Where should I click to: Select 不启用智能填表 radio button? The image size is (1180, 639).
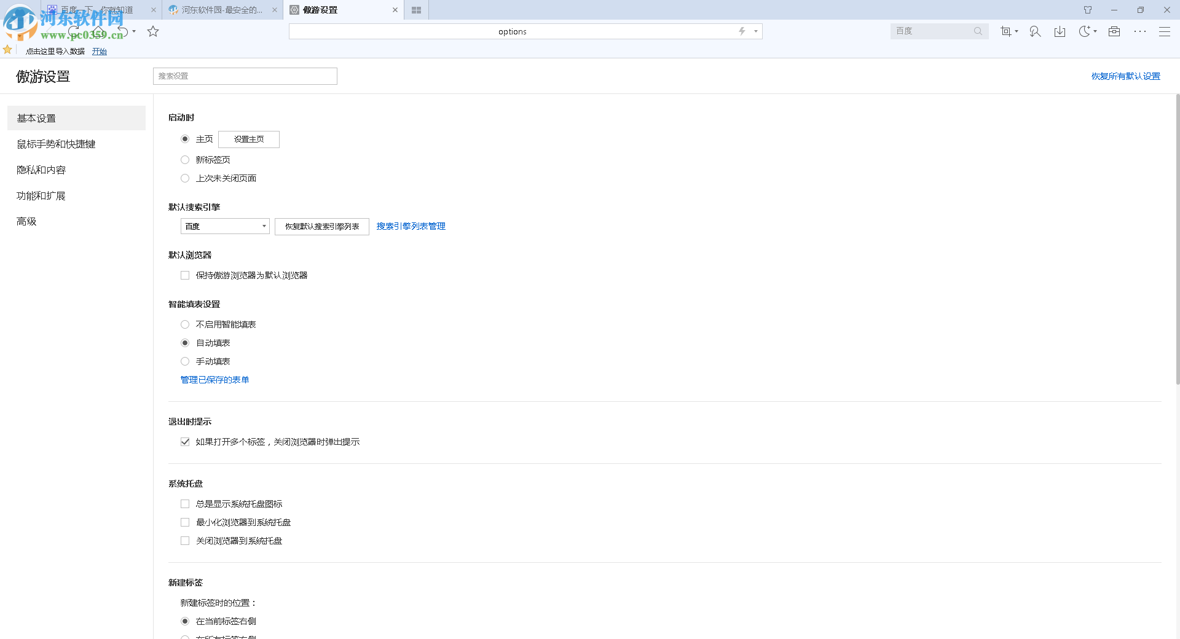coord(185,324)
